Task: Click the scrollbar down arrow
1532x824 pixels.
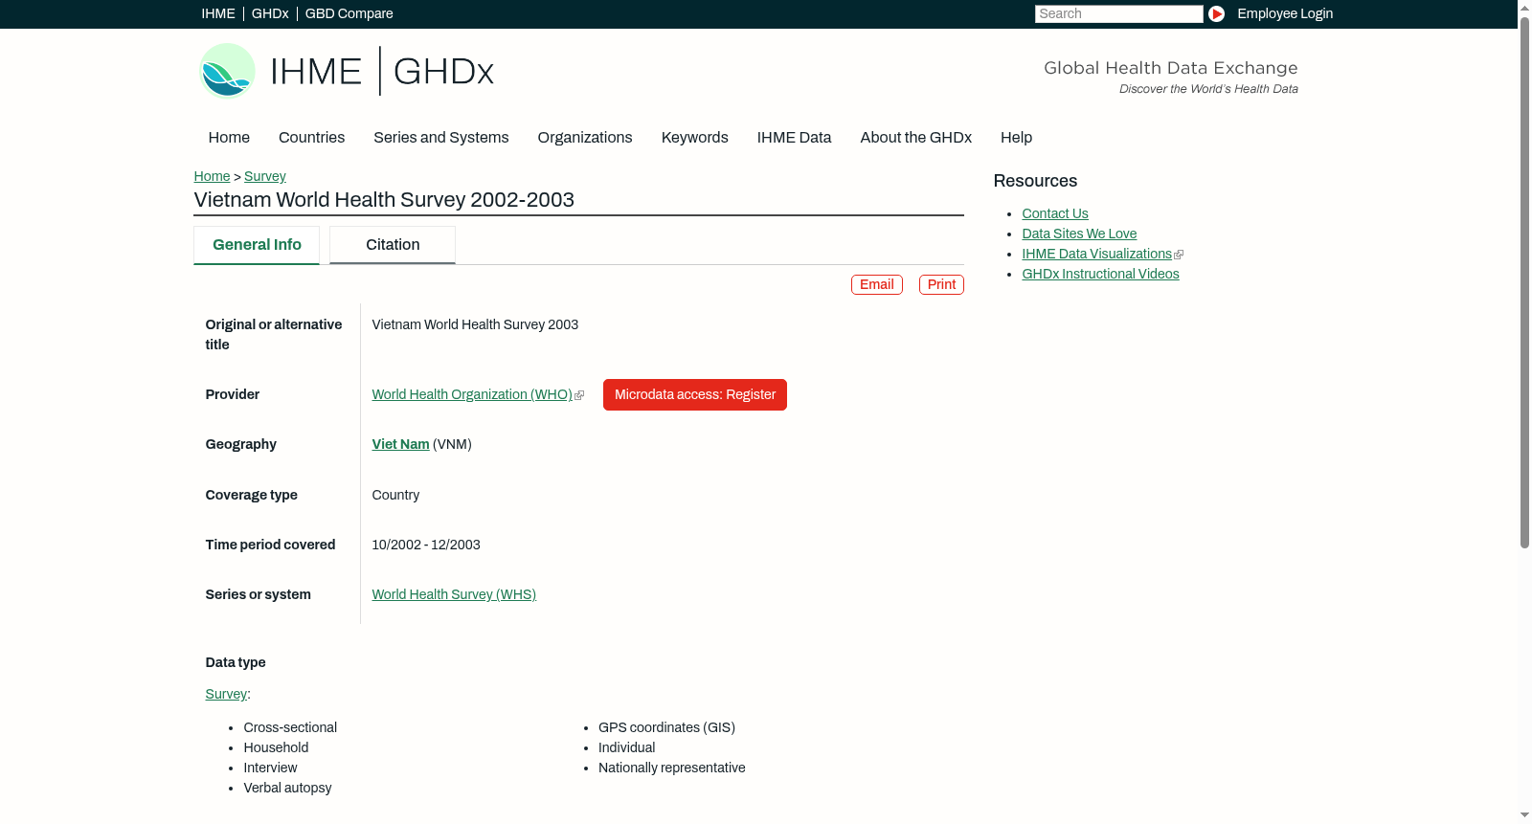Action: (x=1524, y=816)
